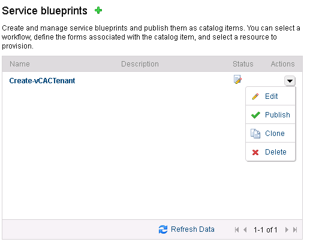
Task: Collapse the Actions dropdown arrow for Create-vCACTenant
Action: coord(290,81)
